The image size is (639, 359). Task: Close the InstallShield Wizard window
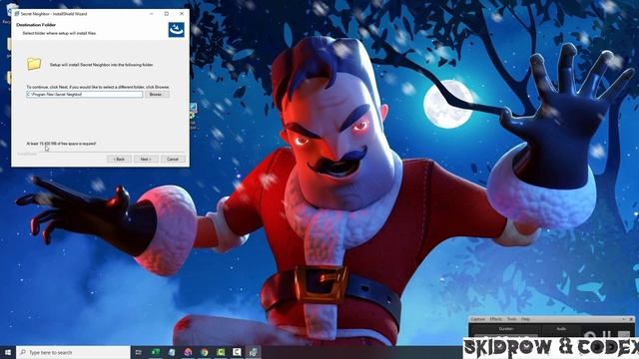(x=182, y=13)
